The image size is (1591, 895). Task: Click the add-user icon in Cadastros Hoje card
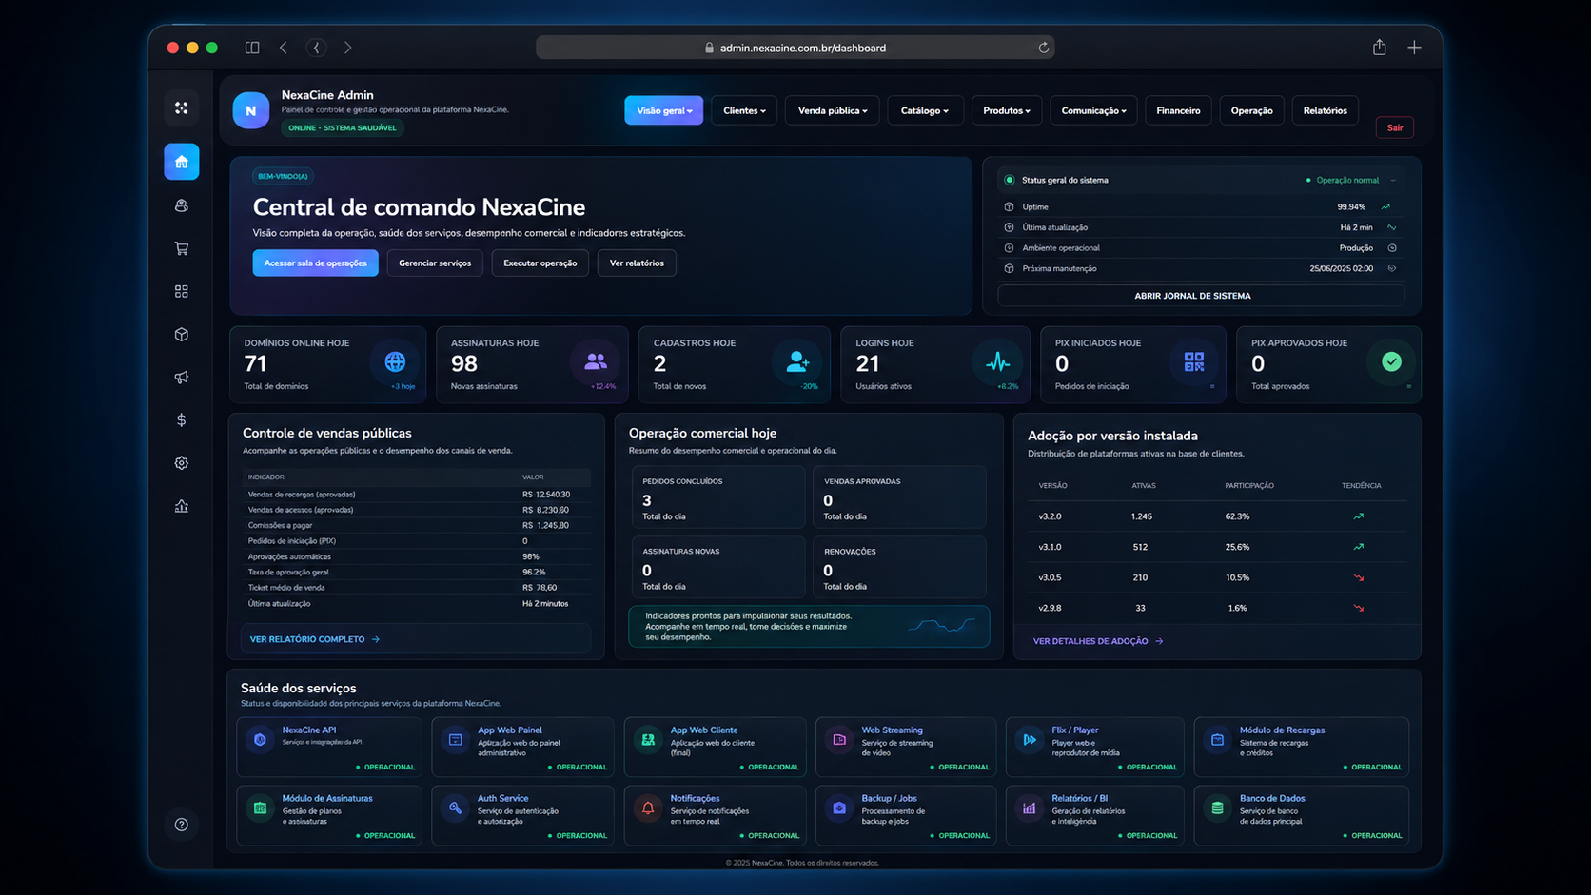[797, 361]
